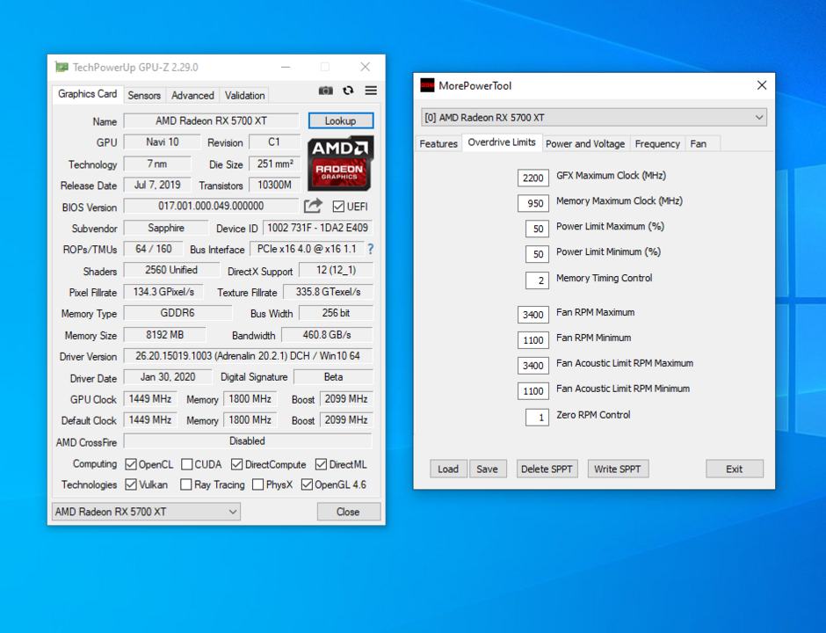The width and height of the screenshot is (826, 633).
Task: Click the Fan RPM Maximum field
Action: click(x=533, y=315)
